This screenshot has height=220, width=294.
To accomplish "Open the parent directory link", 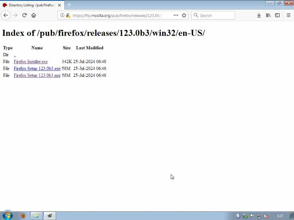I will click(x=15, y=55).
